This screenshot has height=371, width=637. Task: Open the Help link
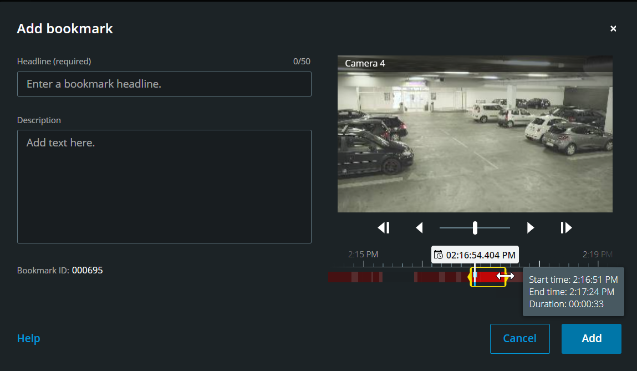[29, 338]
